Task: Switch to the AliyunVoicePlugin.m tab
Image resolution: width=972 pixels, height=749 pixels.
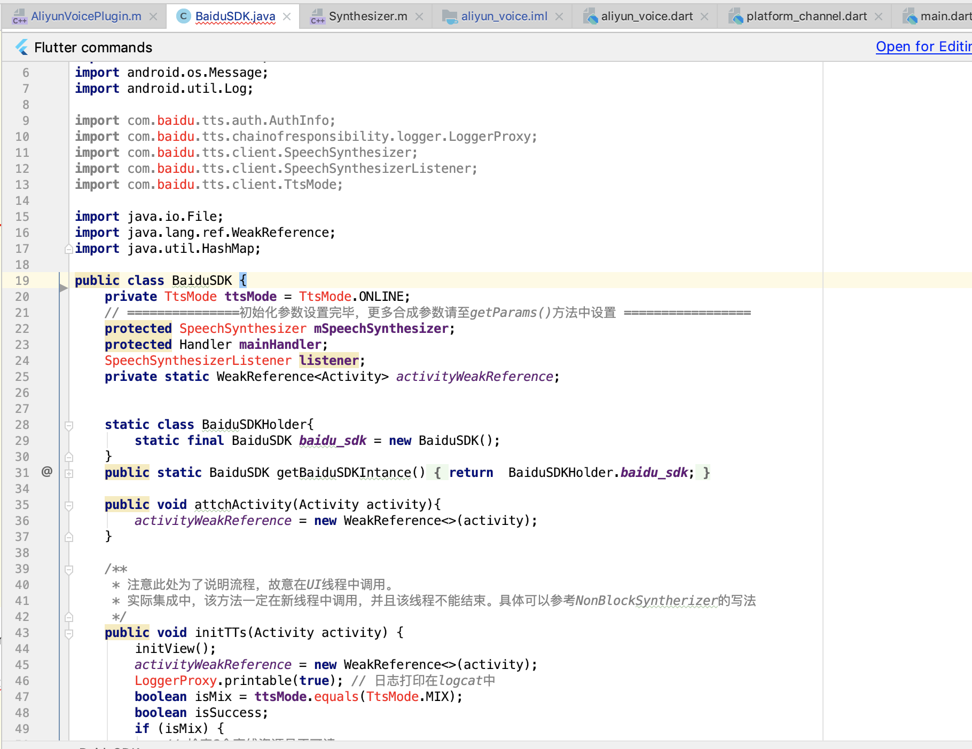Action: pos(86,17)
